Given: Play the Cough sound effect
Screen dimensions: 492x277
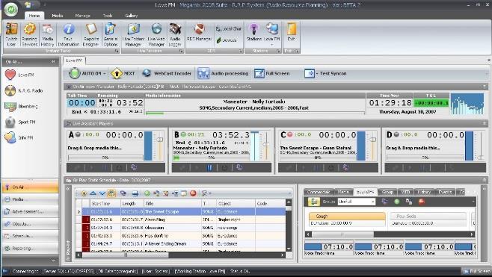Looking at the screenshot, I should 347,219.
